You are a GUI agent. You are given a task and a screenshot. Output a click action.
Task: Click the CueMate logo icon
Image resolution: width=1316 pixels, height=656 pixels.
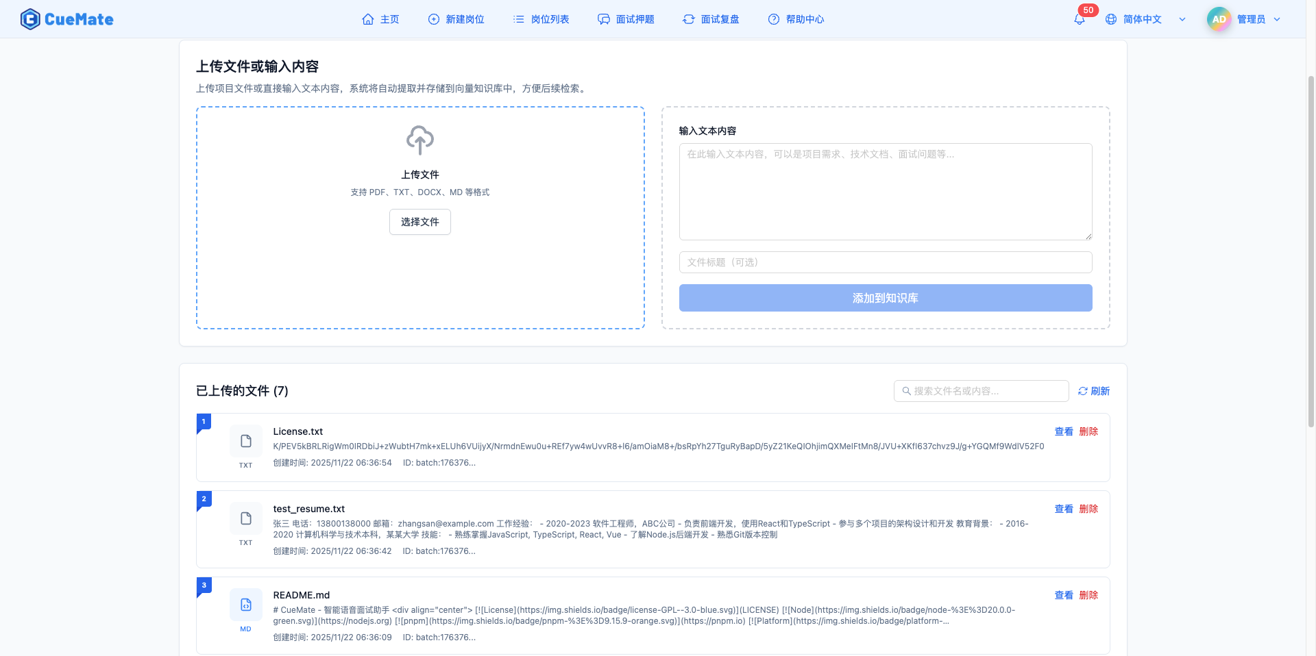point(29,18)
